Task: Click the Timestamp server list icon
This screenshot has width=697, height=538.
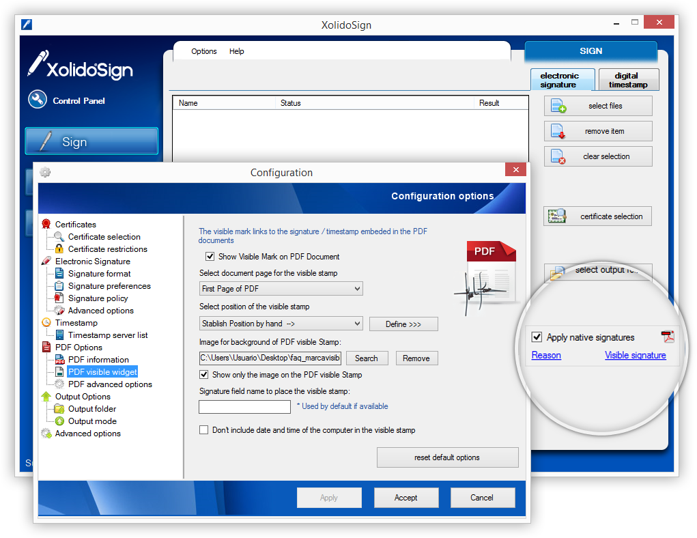Action: point(59,335)
